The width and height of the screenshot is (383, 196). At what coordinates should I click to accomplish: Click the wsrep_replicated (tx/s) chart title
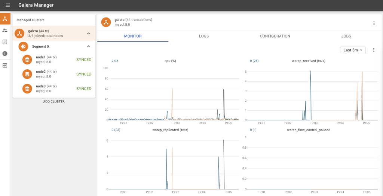pos(170,130)
